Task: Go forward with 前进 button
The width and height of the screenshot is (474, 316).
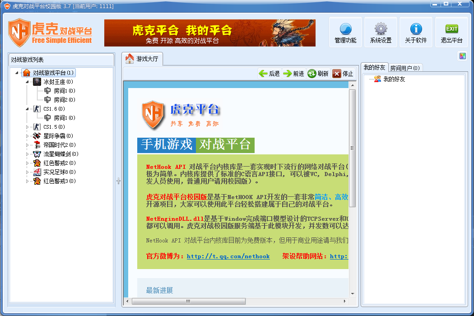Action: pyautogui.click(x=293, y=74)
